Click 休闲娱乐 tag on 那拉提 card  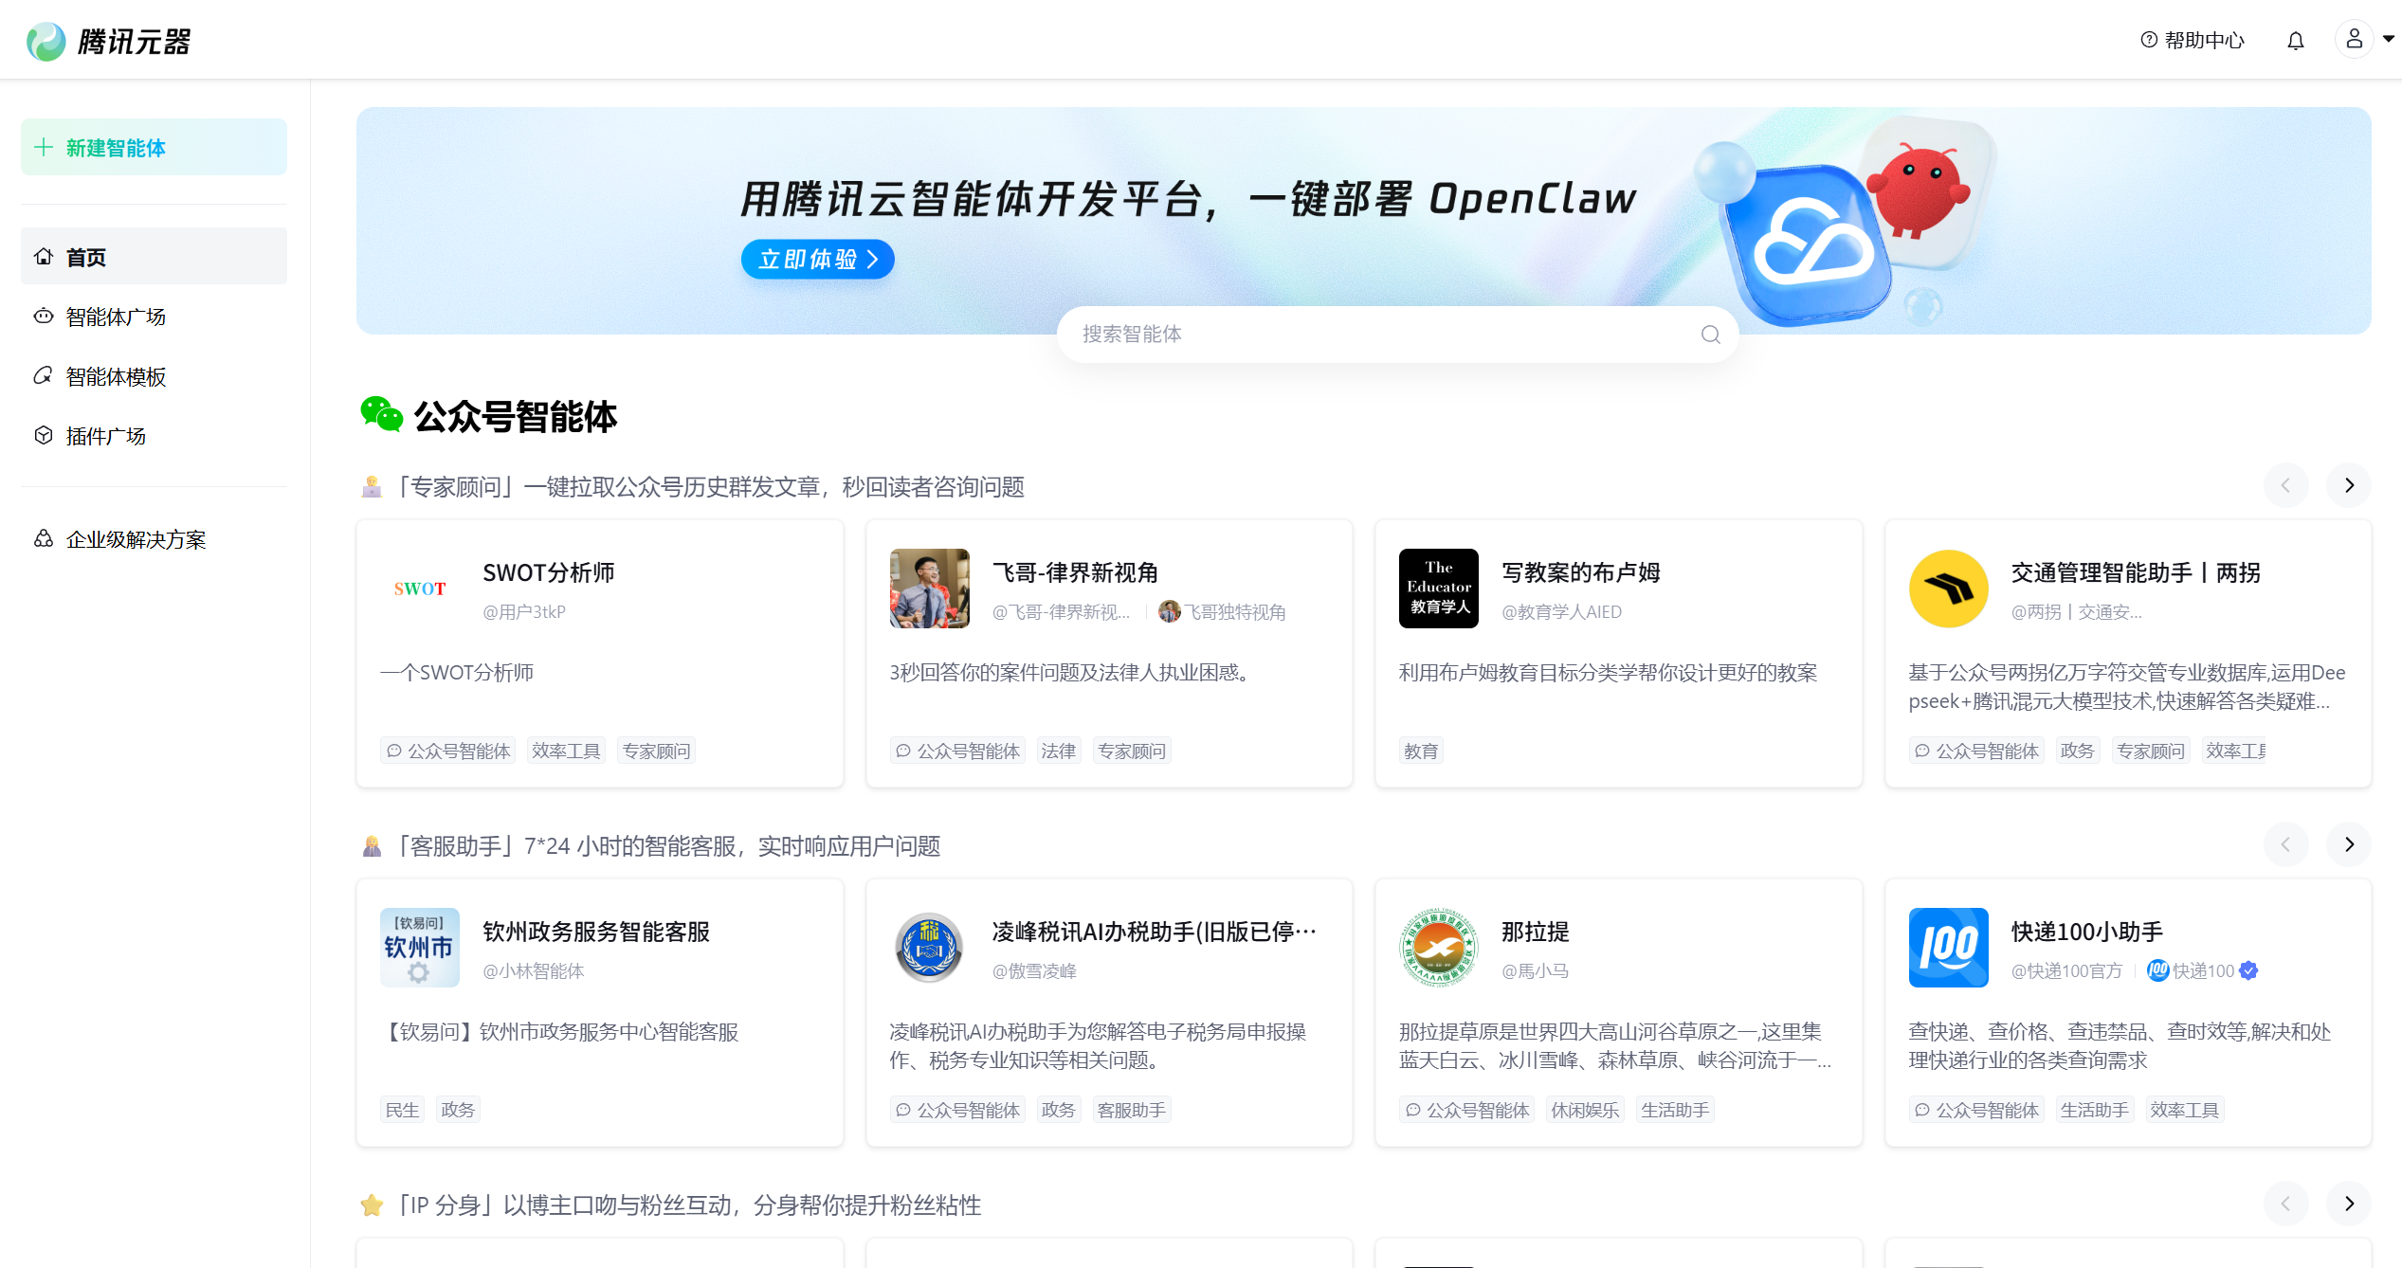coord(1585,1110)
